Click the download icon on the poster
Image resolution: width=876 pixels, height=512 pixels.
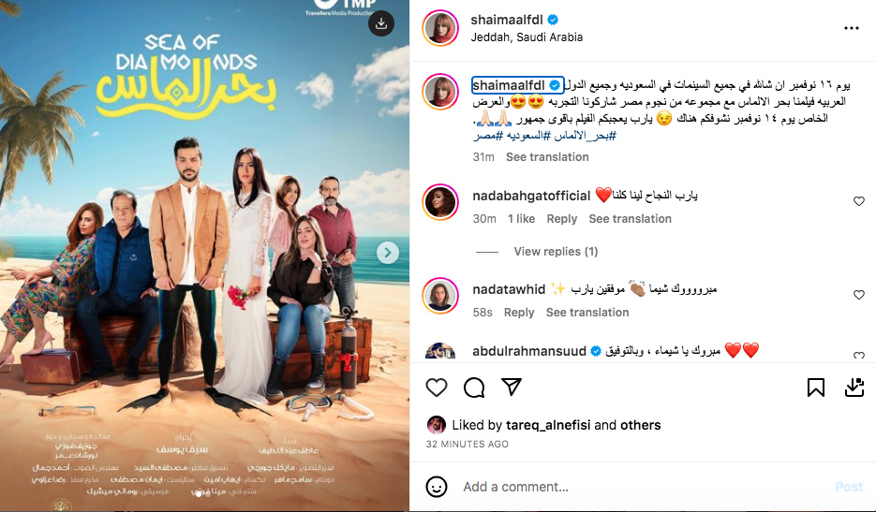point(381,23)
